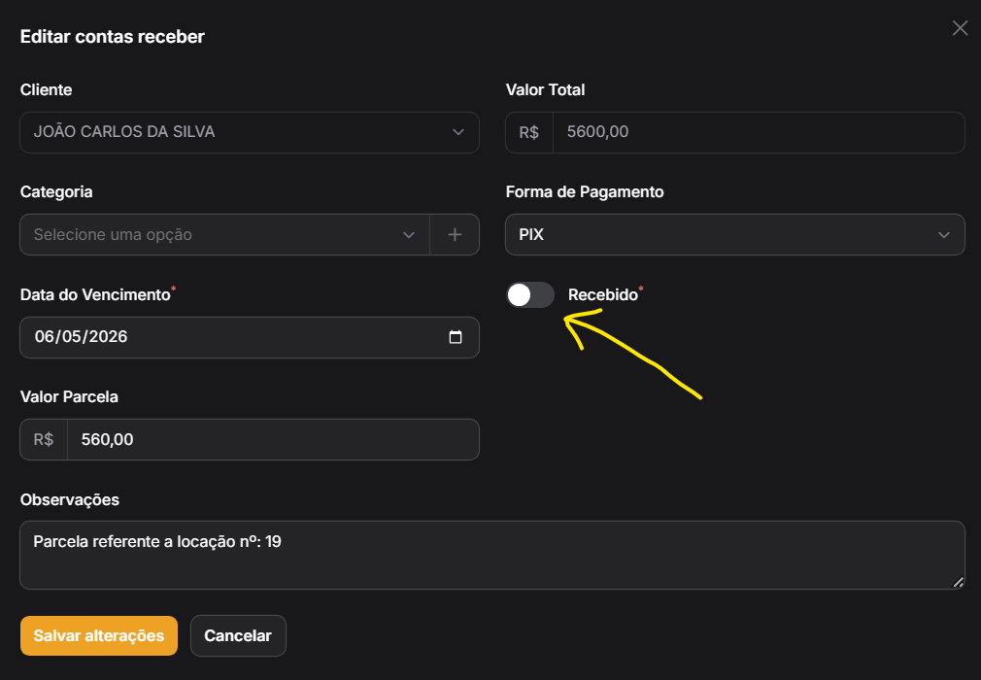Screen dimensions: 981x680
Task: Click the Valor Total label
Action: coord(546,90)
